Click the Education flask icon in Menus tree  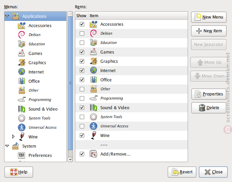22,44
